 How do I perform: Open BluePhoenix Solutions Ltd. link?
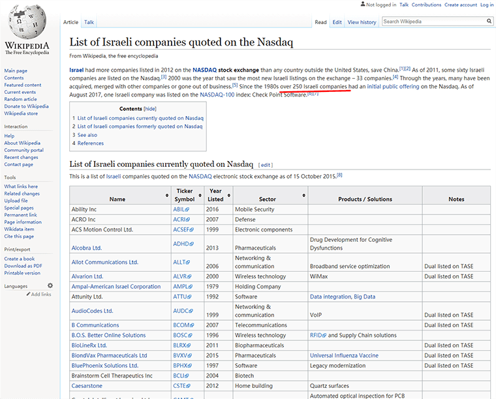pos(105,366)
